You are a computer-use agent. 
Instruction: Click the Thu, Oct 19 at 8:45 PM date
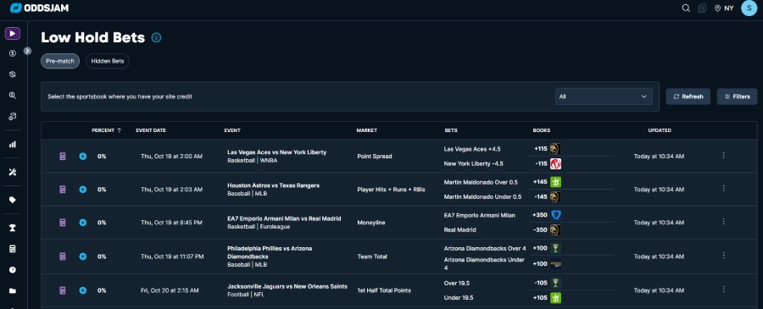pyautogui.click(x=171, y=223)
